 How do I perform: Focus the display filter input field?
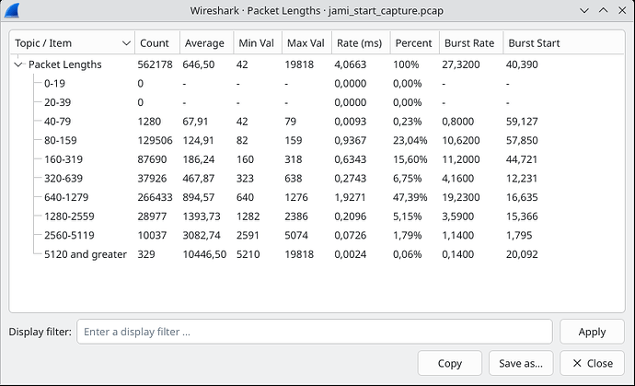314,332
